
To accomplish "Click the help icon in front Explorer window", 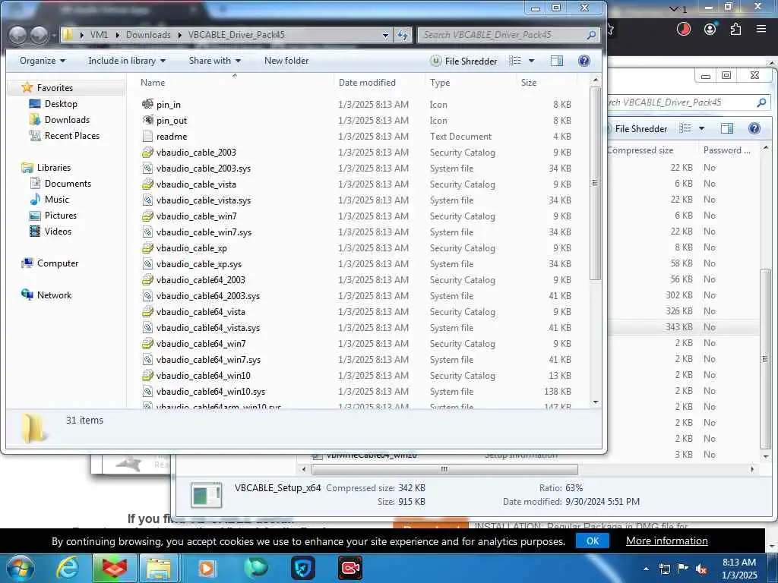I will pyautogui.click(x=584, y=61).
